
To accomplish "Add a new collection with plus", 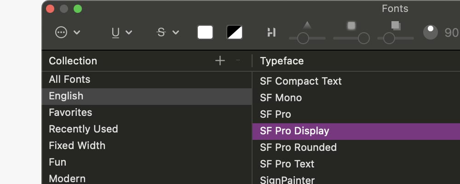I will (x=220, y=61).
